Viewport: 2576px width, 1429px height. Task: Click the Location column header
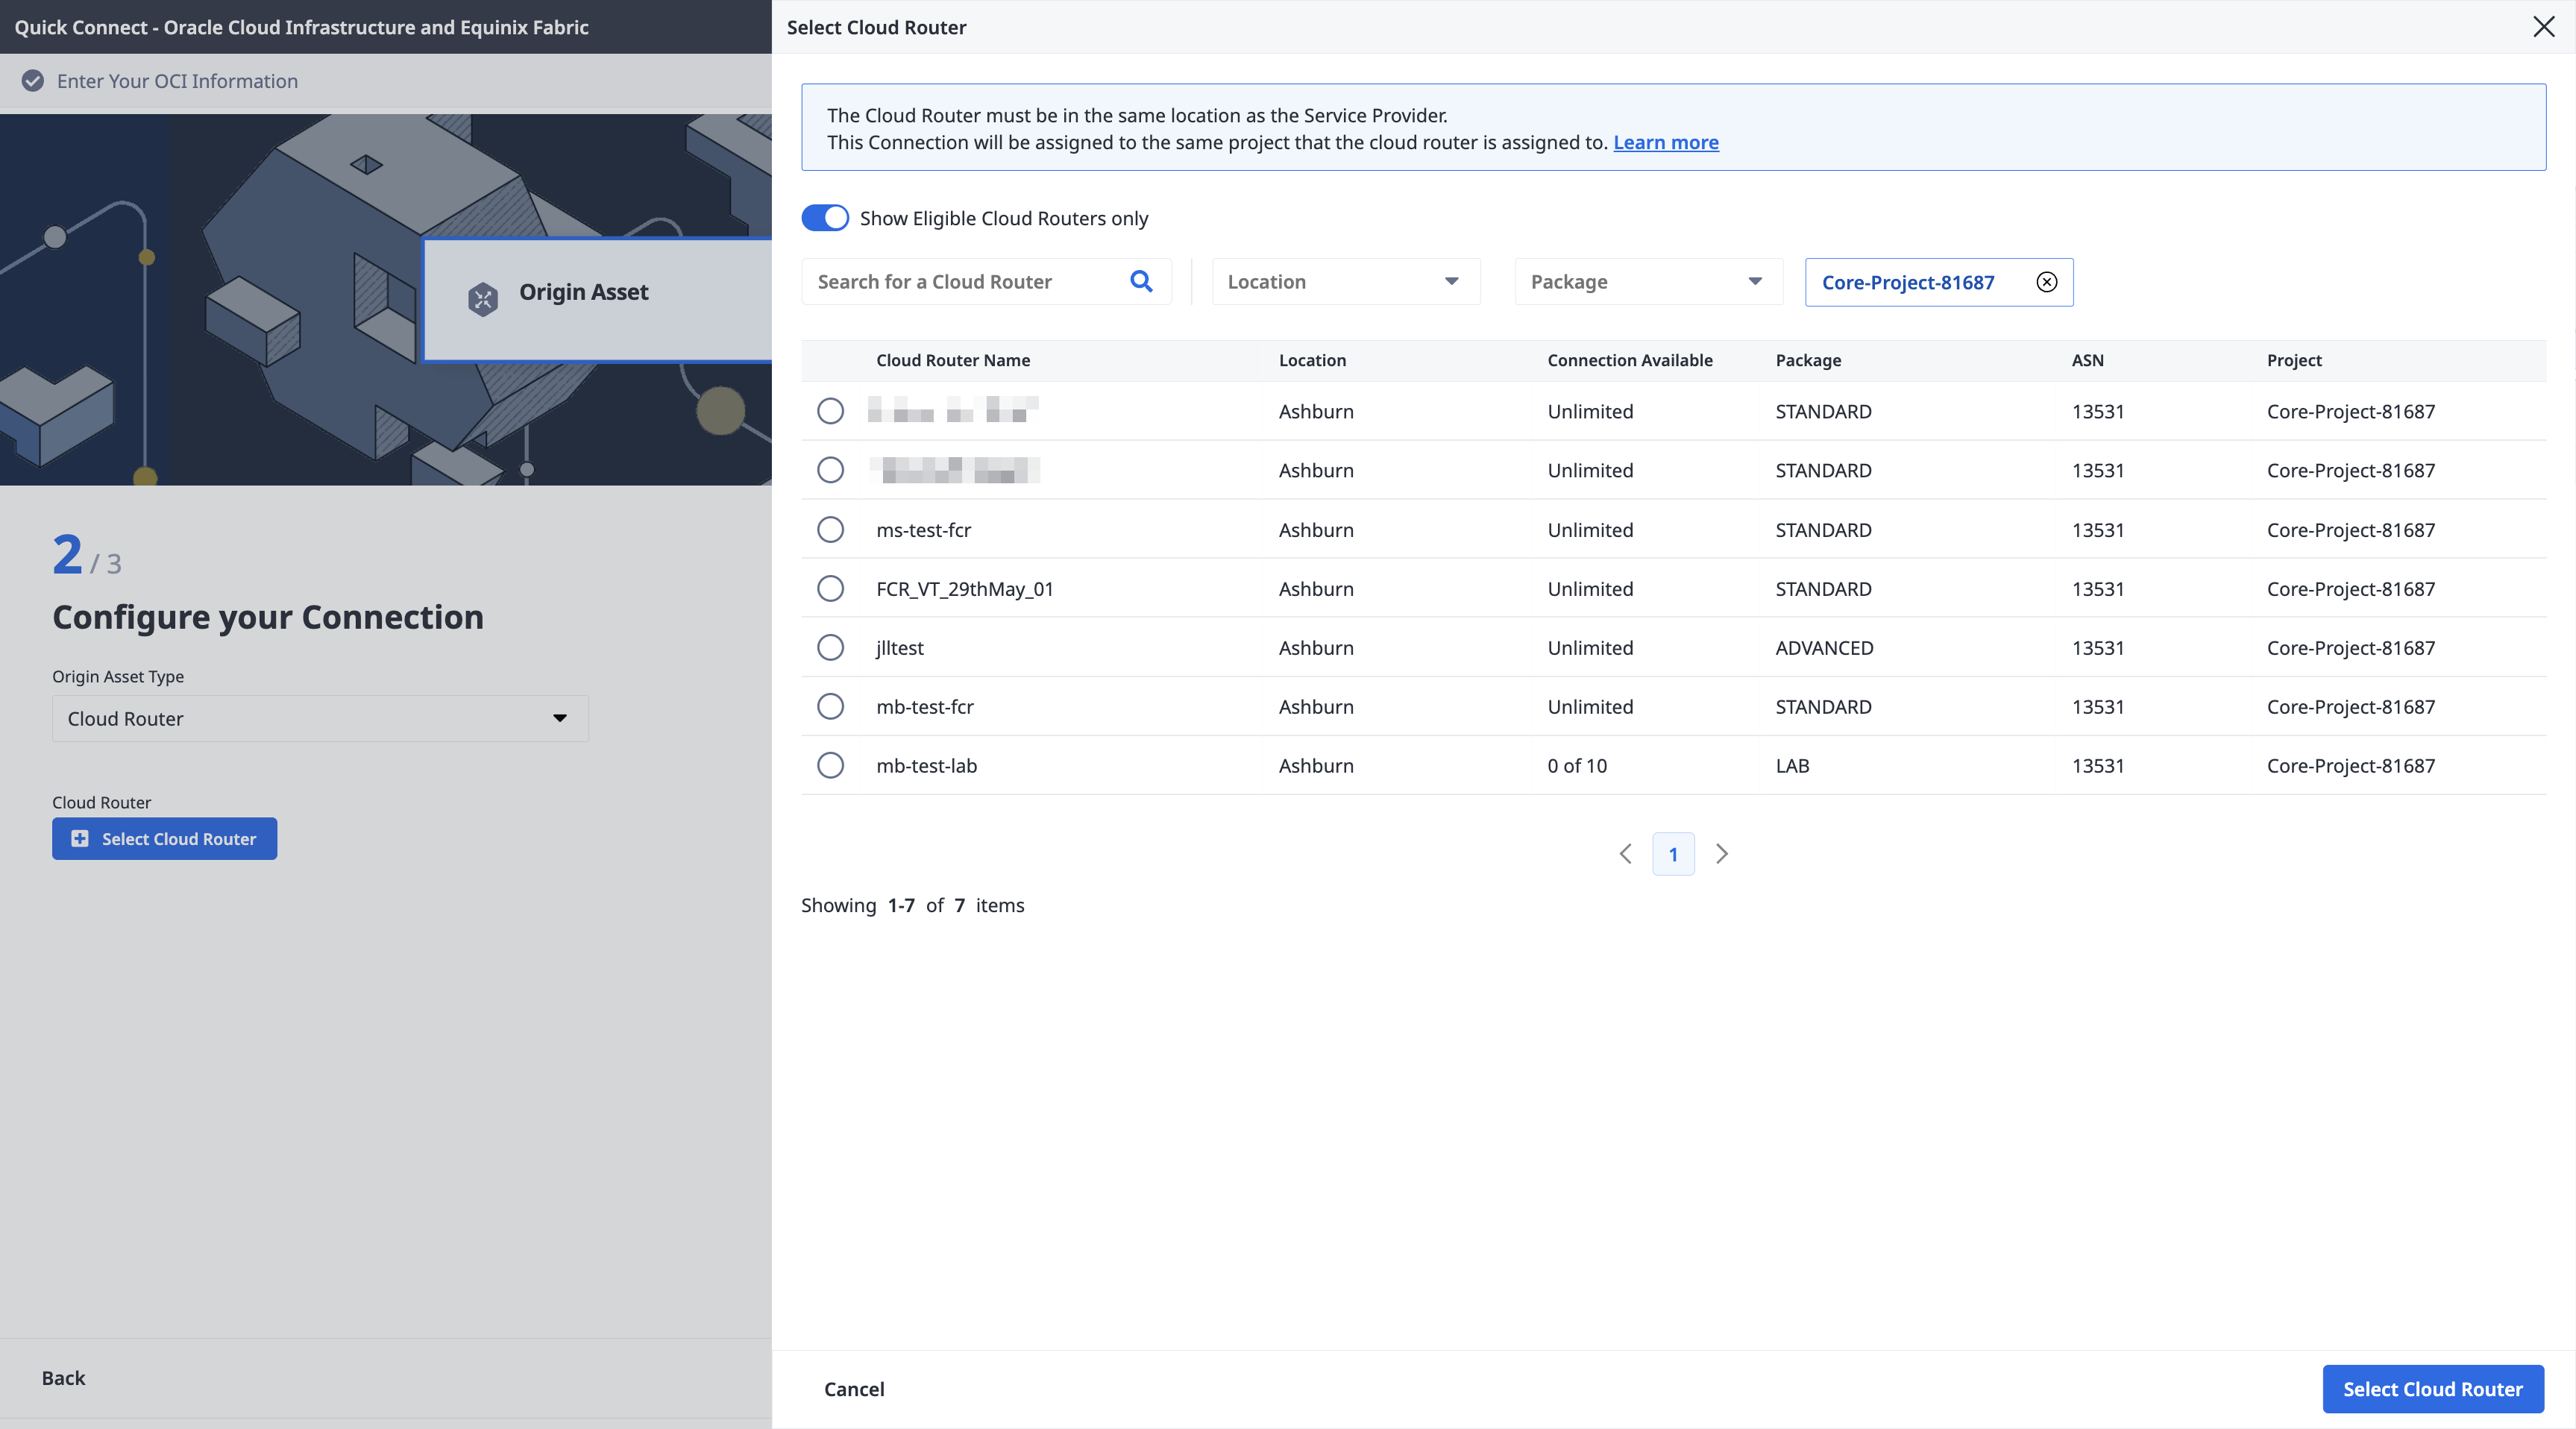[x=1312, y=360]
